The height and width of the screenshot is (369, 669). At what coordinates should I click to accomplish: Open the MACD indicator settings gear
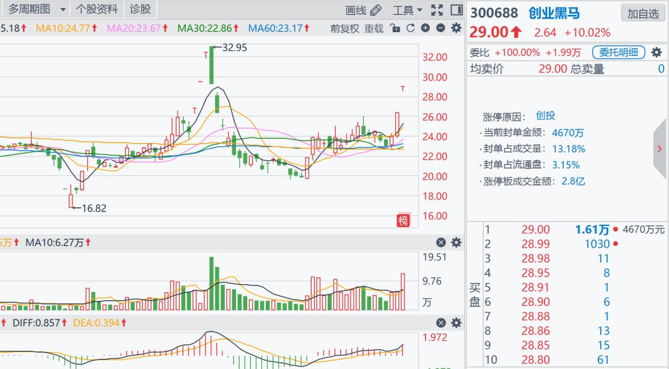coord(457,323)
